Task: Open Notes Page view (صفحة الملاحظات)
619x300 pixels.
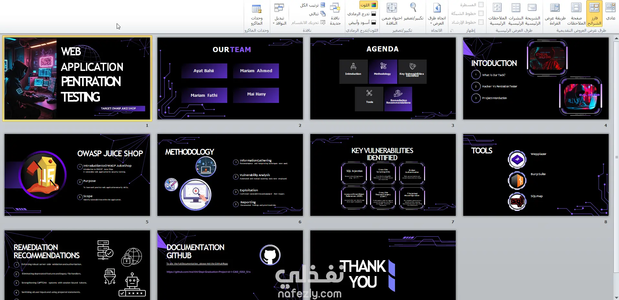Action: (x=576, y=14)
